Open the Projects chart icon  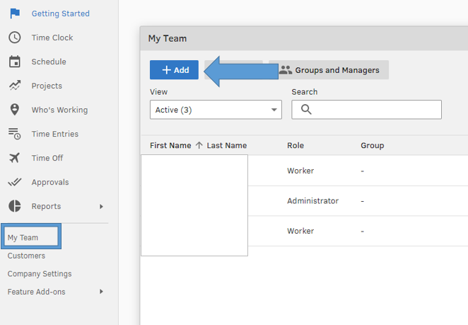tap(14, 86)
